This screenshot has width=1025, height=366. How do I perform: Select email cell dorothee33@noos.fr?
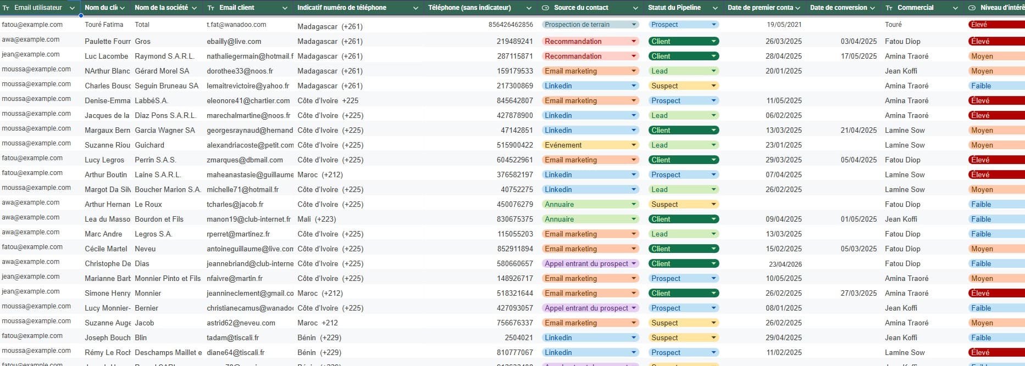tap(240, 71)
